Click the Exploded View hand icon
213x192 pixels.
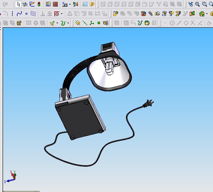pos(178,14)
